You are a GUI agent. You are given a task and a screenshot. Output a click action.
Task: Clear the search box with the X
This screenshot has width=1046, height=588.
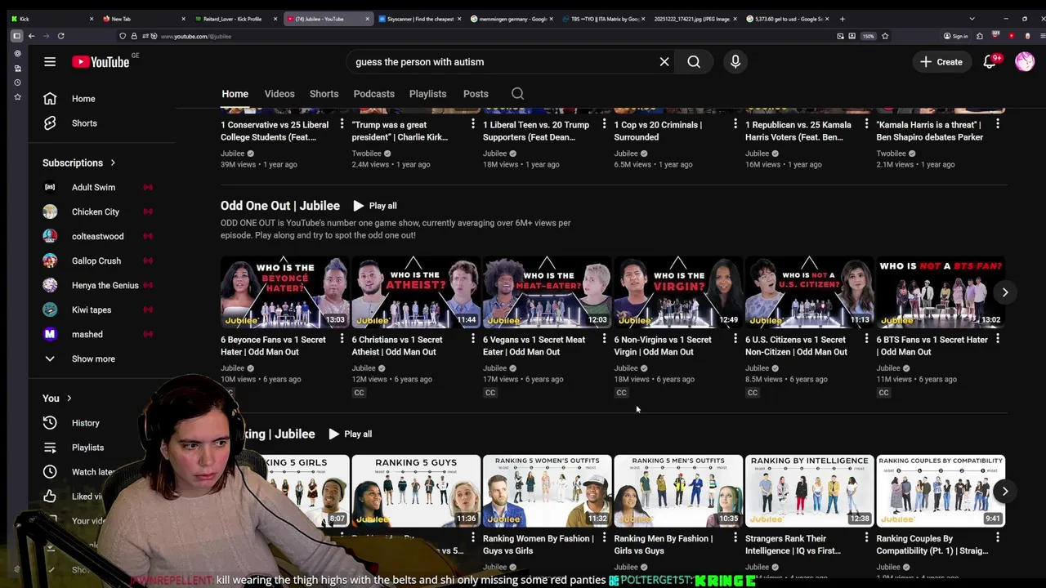[x=664, y=62]
